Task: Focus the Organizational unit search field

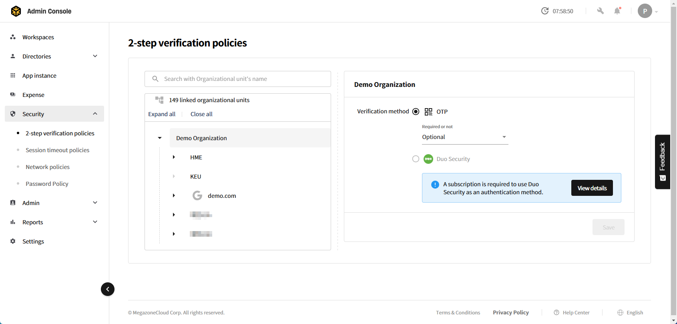Action: tap(238, 79)
